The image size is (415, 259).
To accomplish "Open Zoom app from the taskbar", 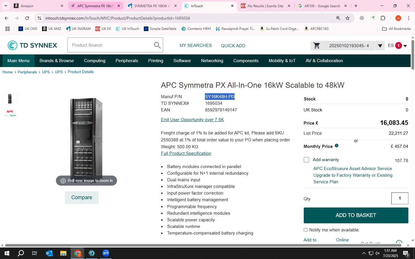I will (106, 253).
